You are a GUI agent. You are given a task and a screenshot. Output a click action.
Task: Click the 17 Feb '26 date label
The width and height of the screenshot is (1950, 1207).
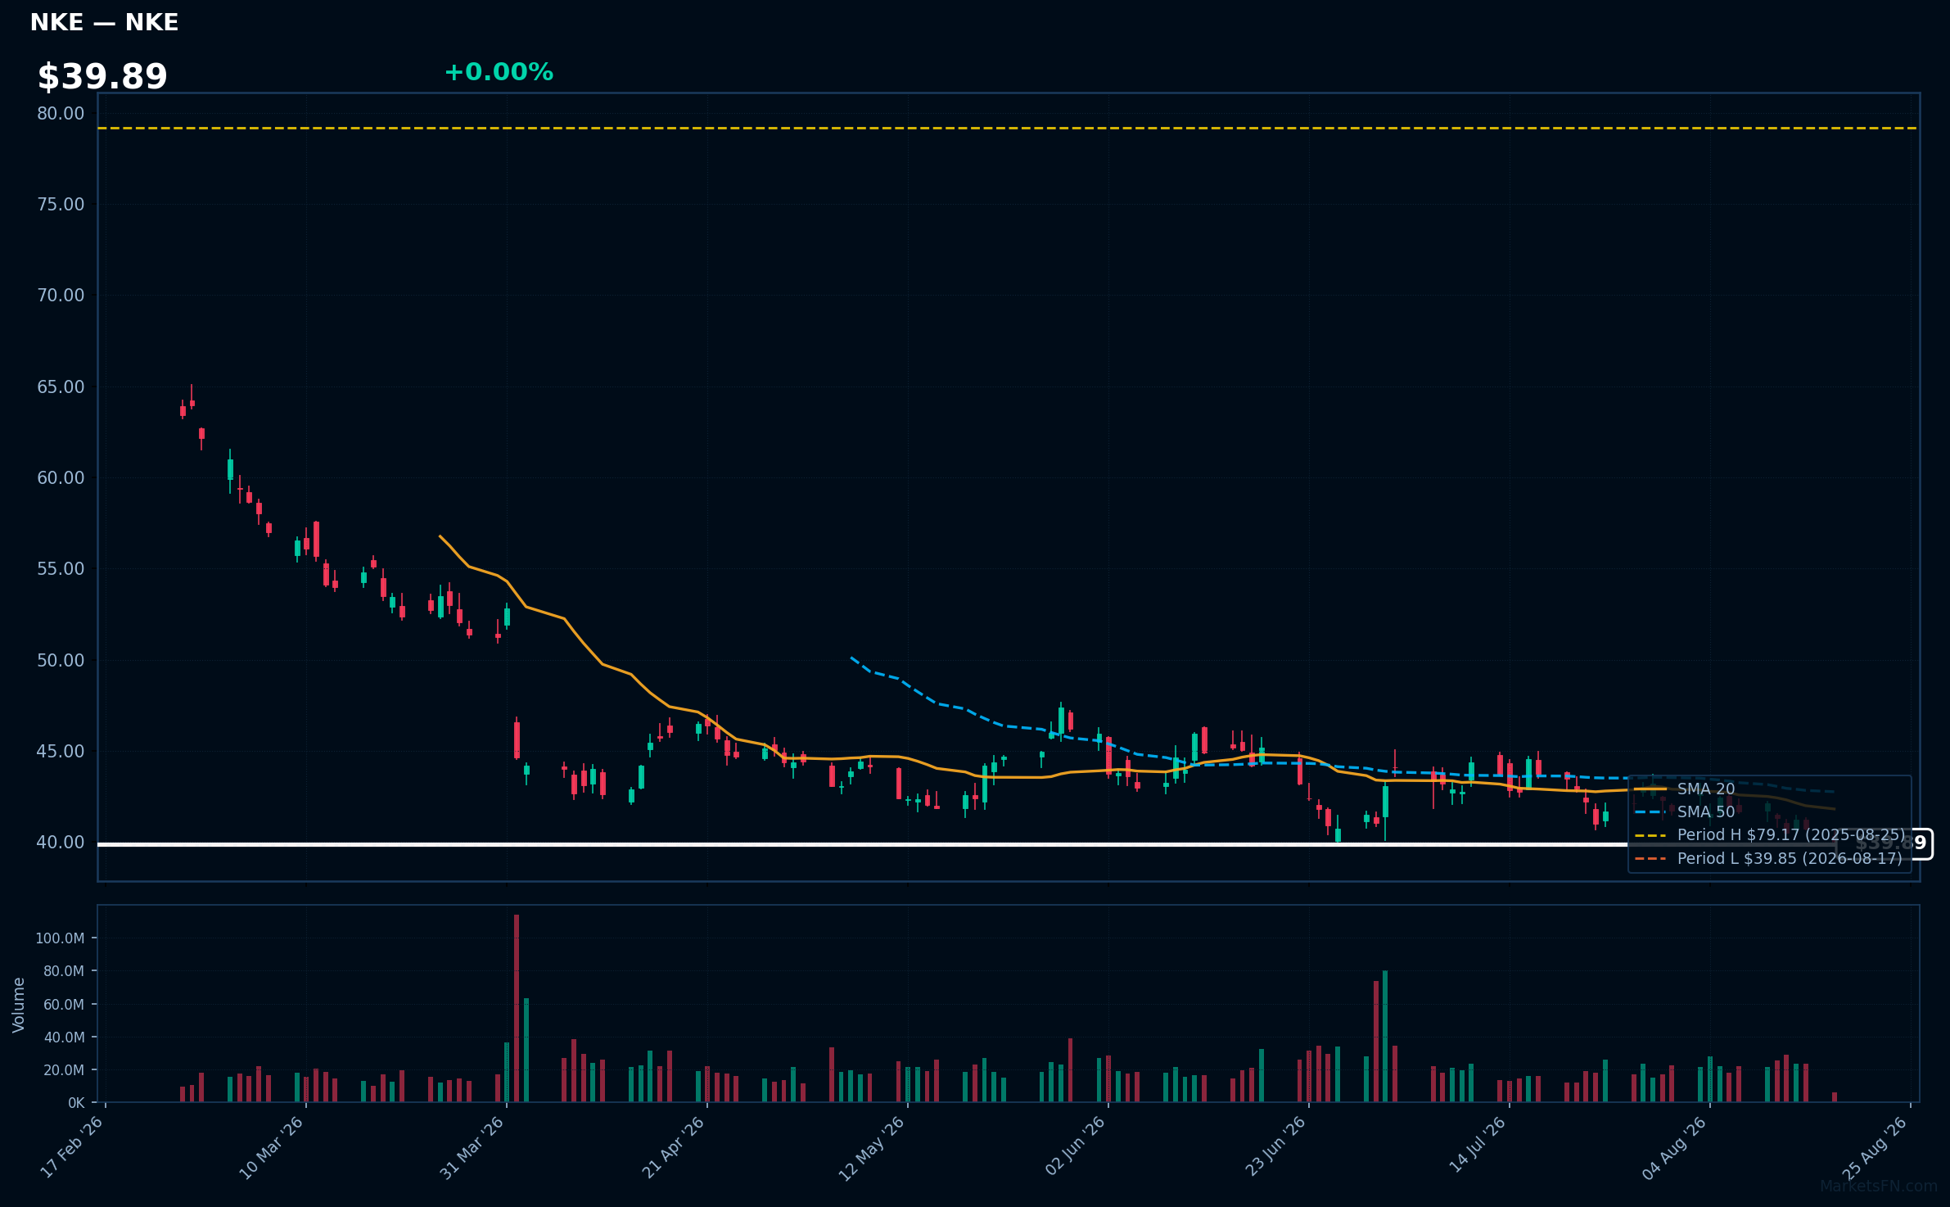coord(72,1146)
